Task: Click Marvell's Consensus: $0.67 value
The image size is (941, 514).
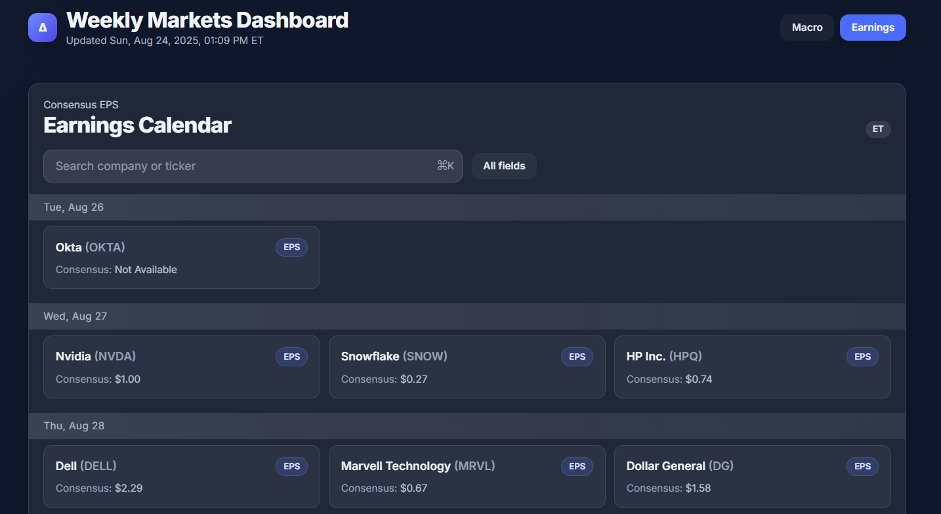Action: [x=384, y=489]
